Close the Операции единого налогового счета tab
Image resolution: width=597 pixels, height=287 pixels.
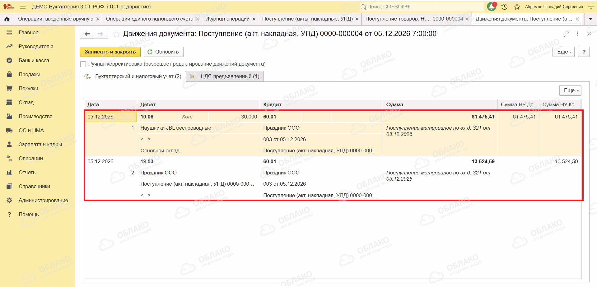[198, 19]
